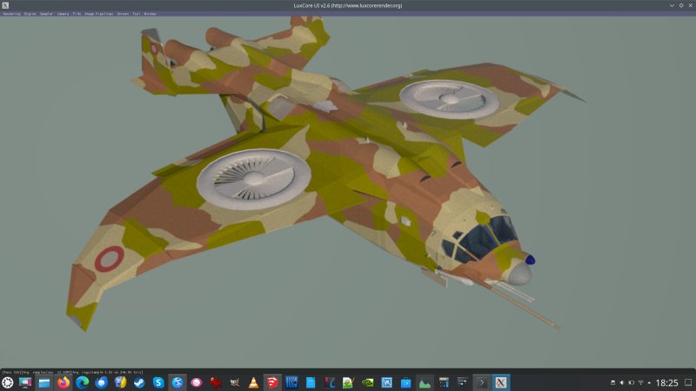Open Skype from the taskbar
The height and width of the screenshot is (391, 696).
click(158, 382)
